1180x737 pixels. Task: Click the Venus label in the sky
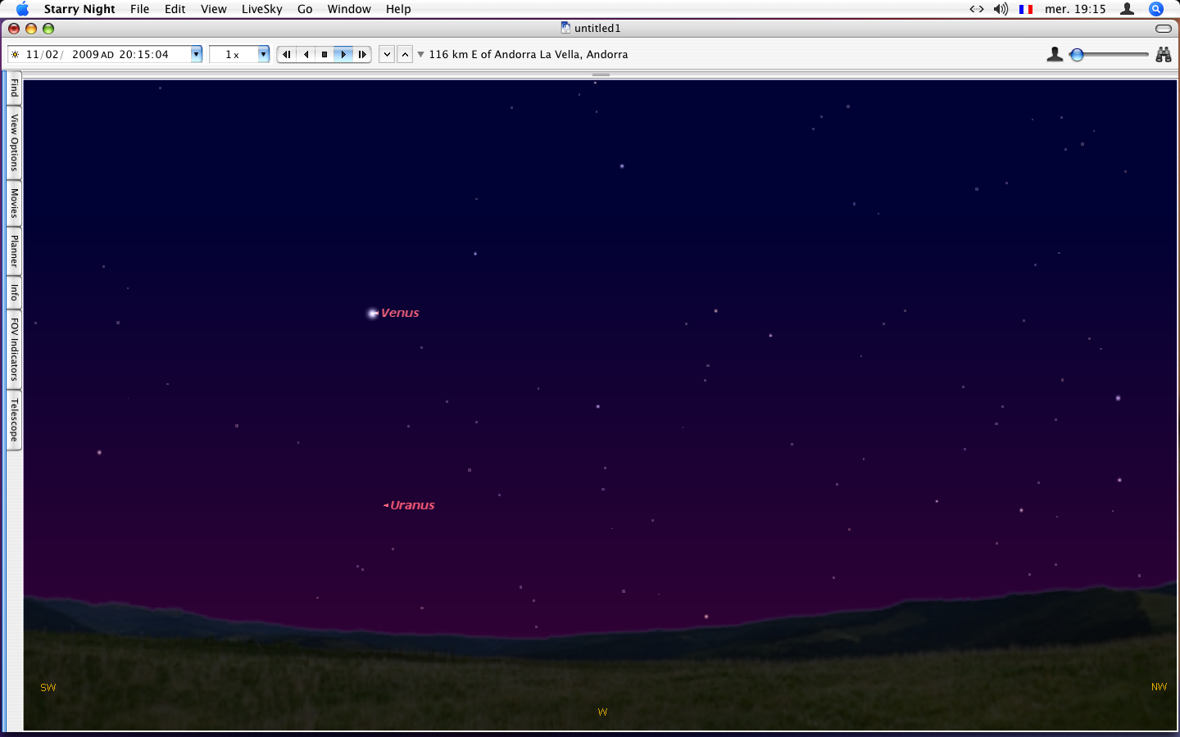(x=400, y=313)
